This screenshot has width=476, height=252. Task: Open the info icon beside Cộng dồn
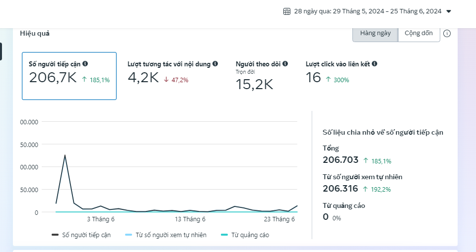tap(447, 33)
